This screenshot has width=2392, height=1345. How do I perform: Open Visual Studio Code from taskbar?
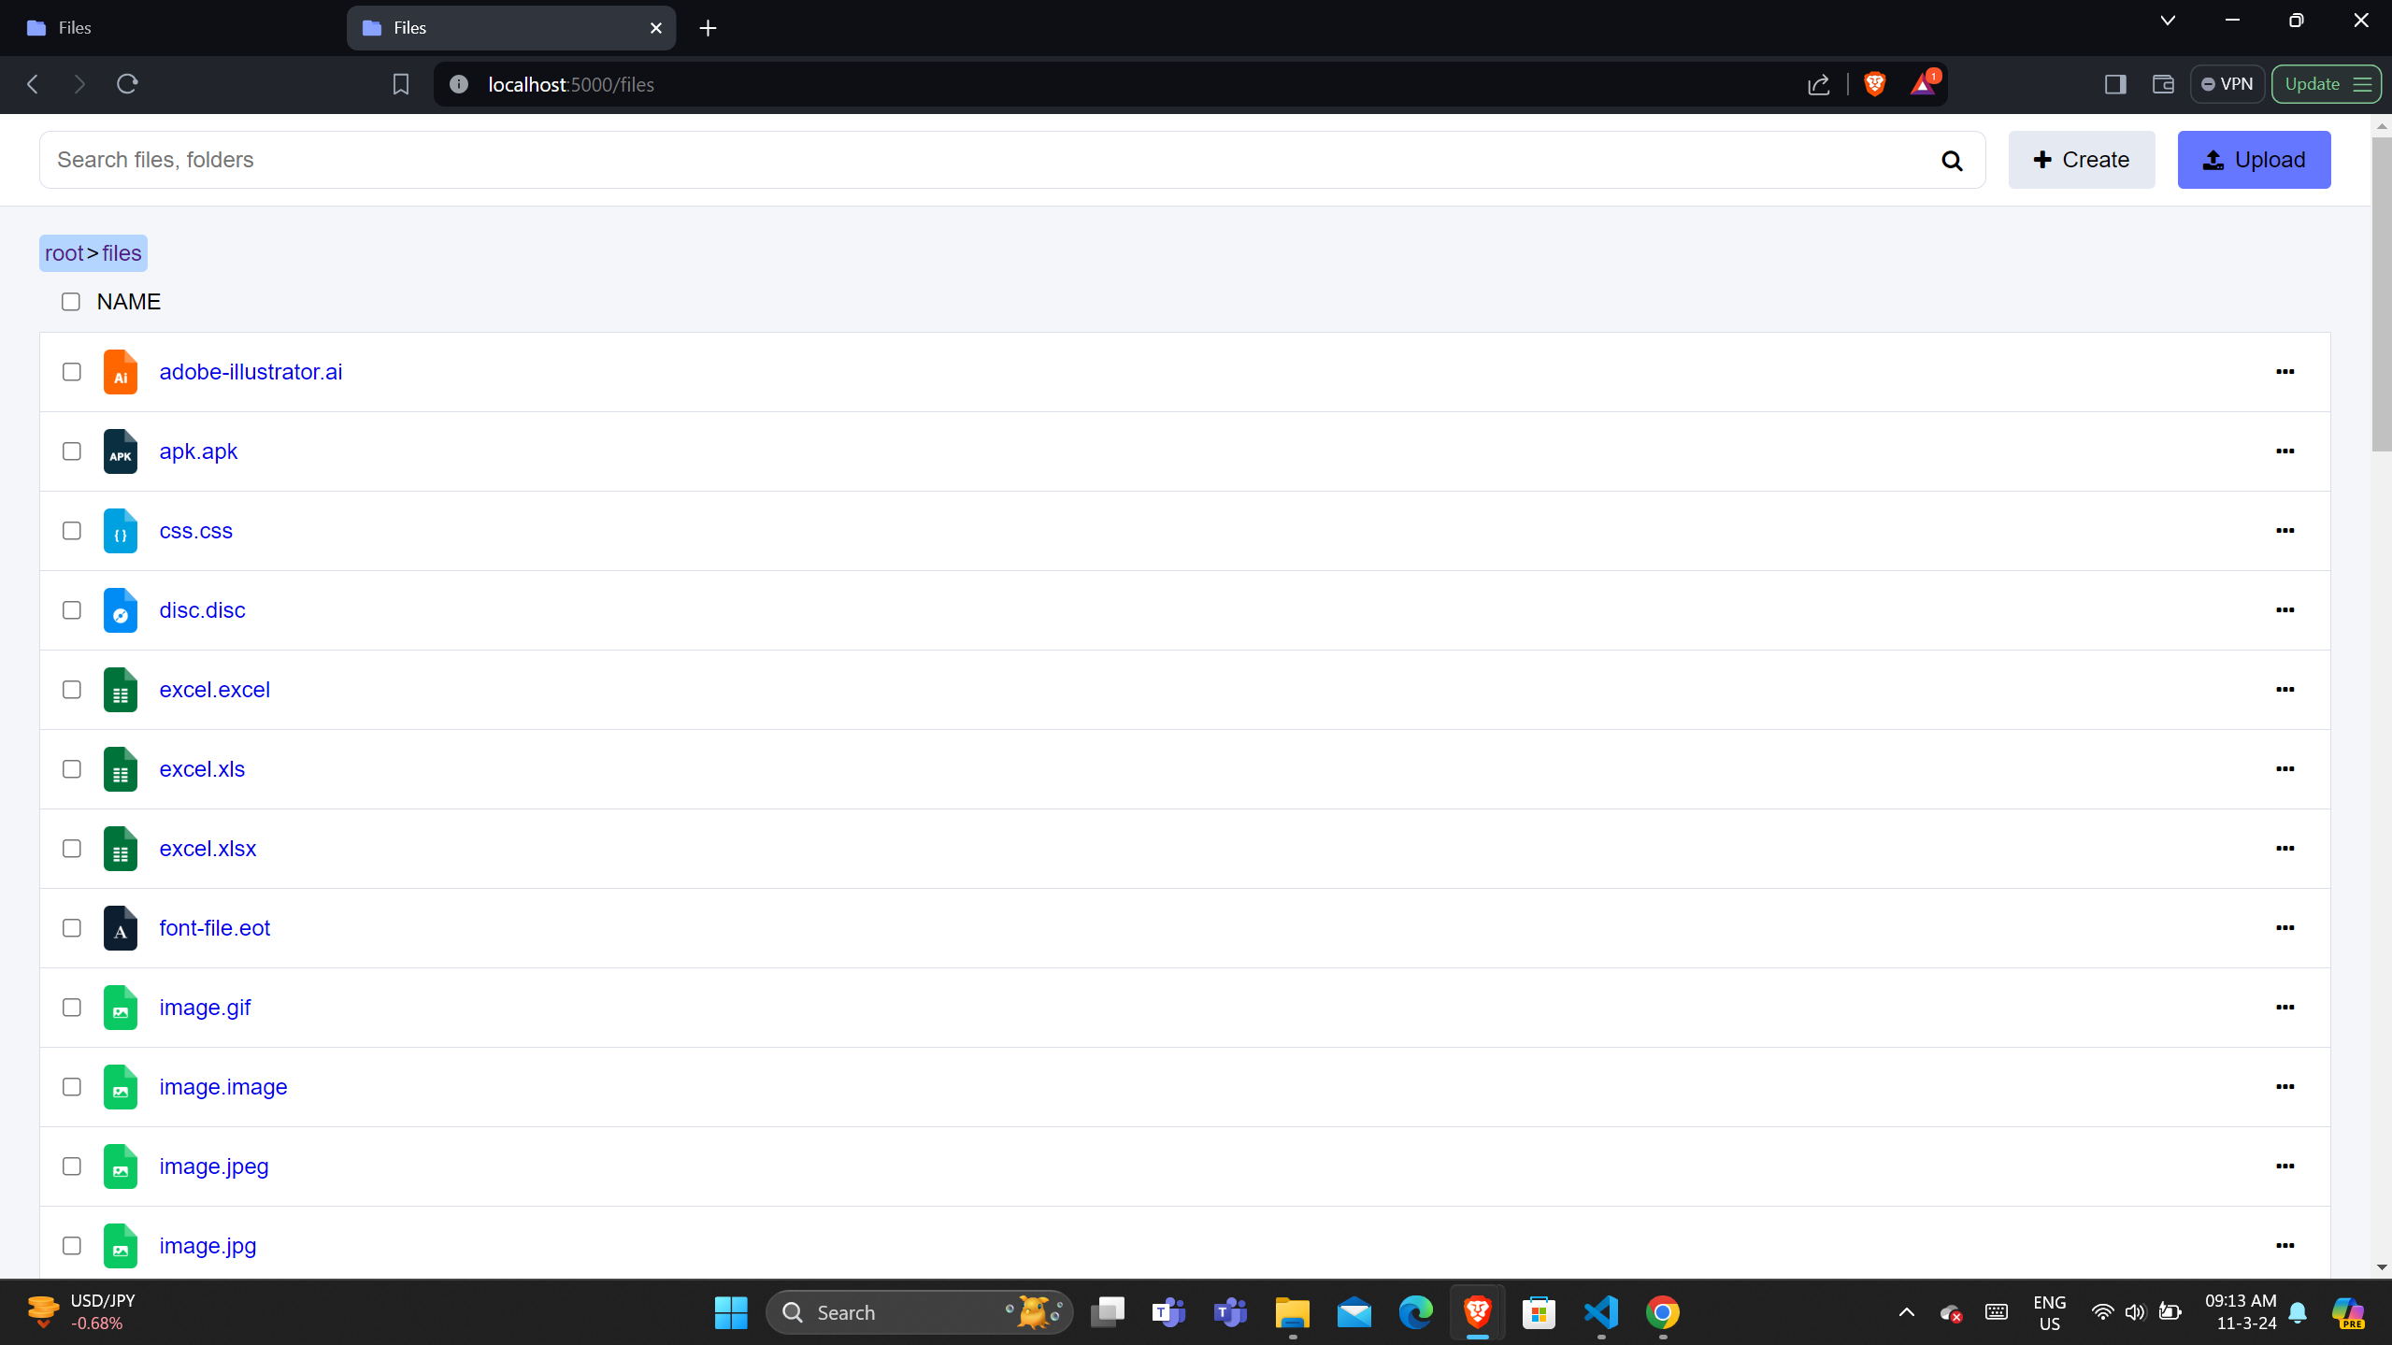tap(1600, 1312)
